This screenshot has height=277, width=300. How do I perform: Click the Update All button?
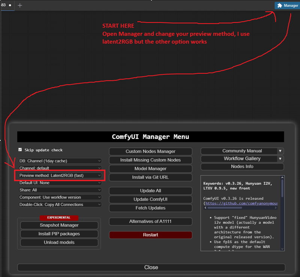(x=151, y=191)
